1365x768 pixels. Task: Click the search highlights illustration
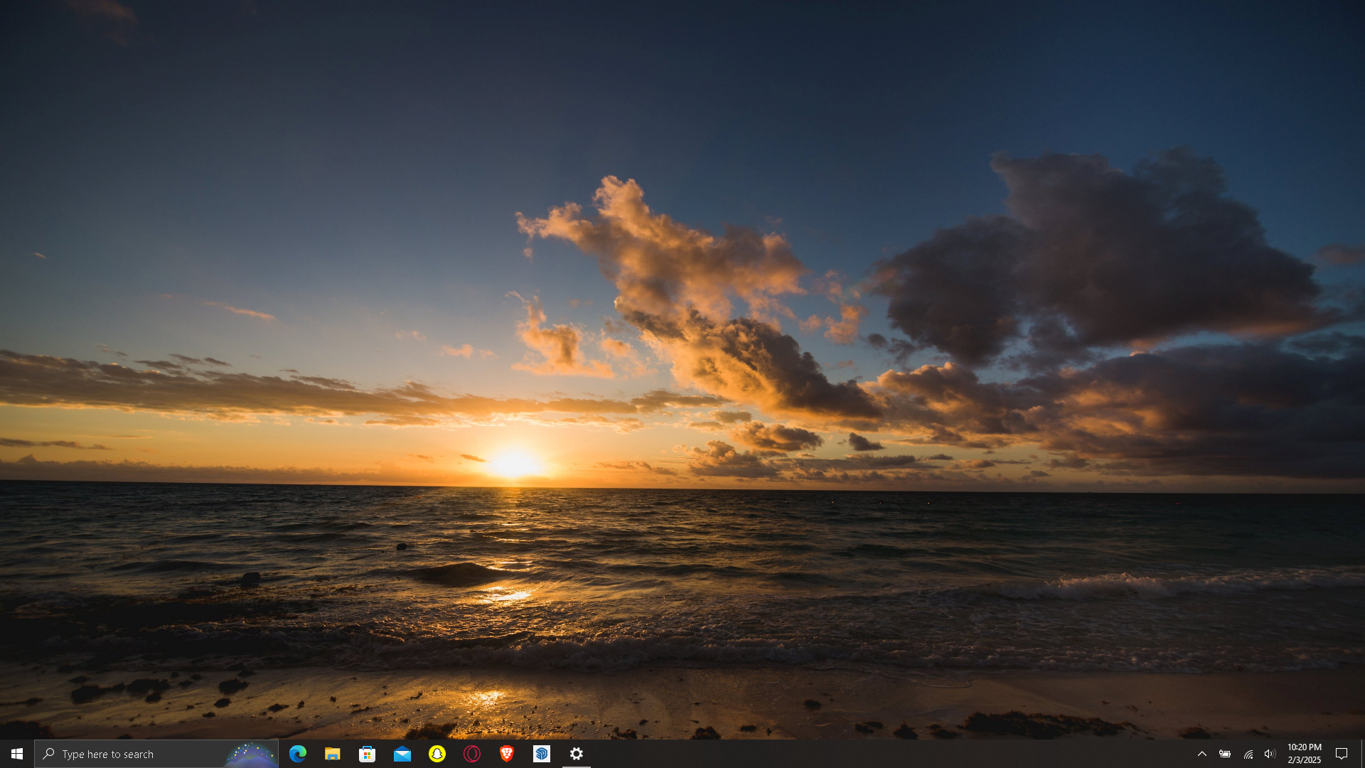click(250, 754)
